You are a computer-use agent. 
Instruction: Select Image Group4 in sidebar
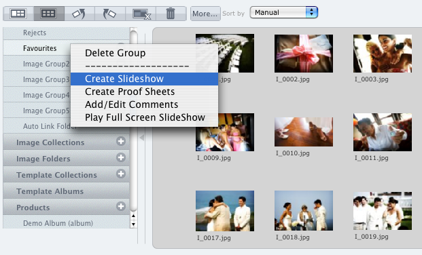[37, 95]
